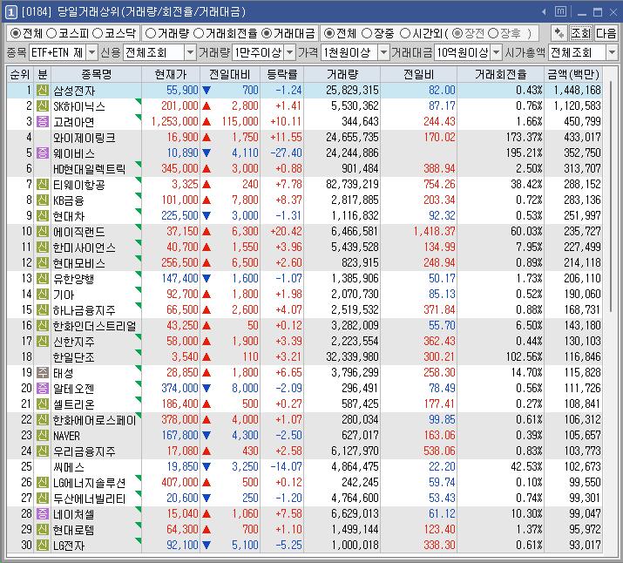This screenshot has width=623, height=563.
Task: Click the green corner marker on KB금융 row
Action: [139, 195]
